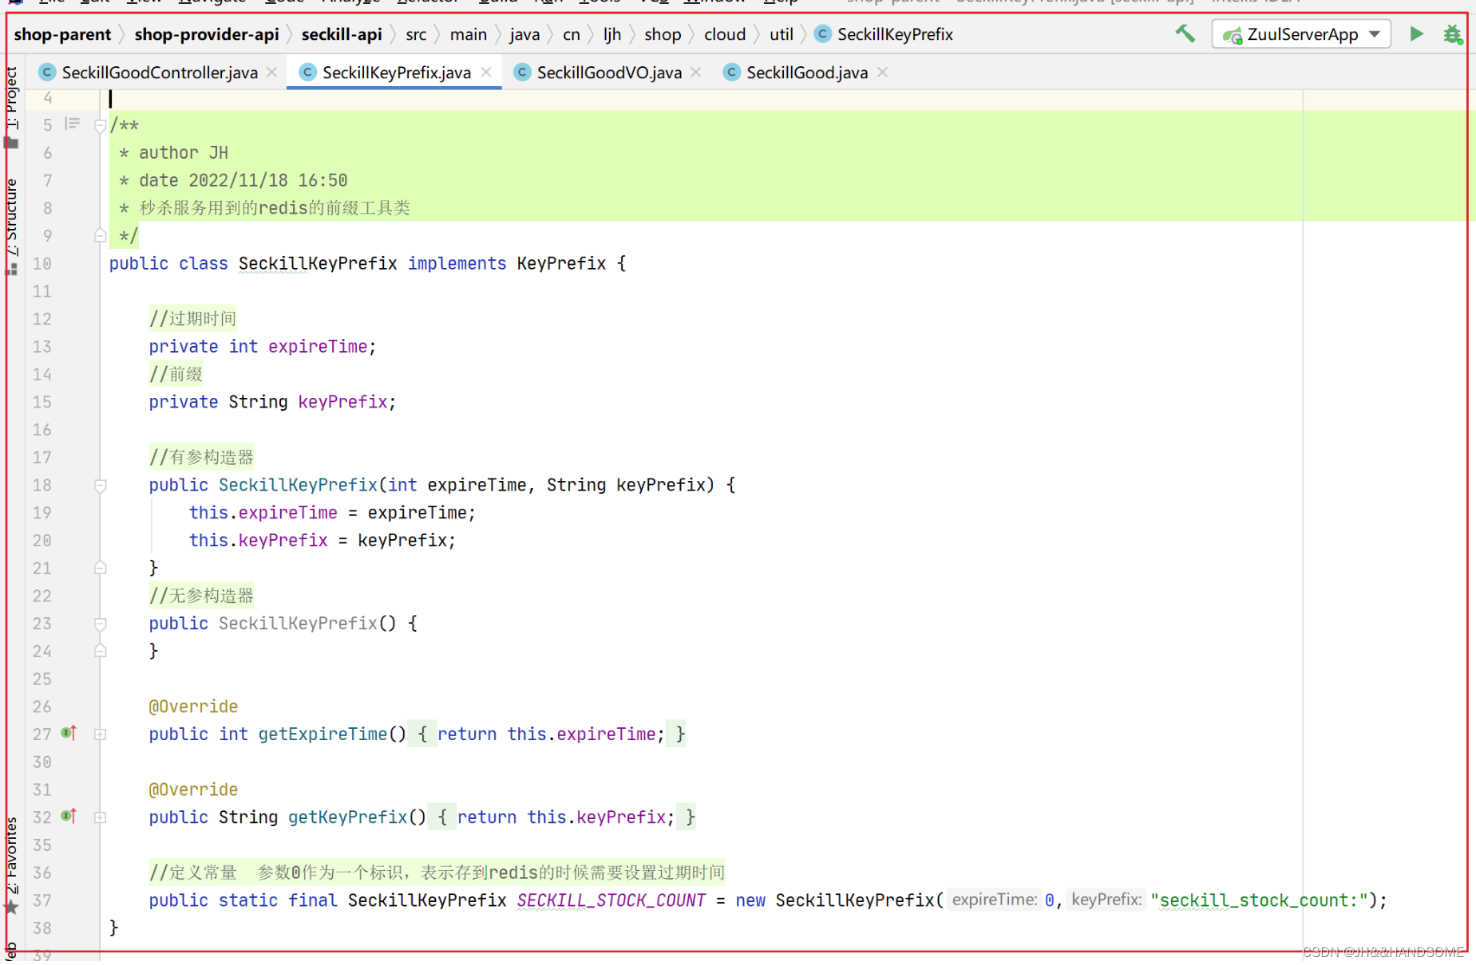Click the @Override annotation on line 31
Image resolution: width=1476 pixels, height=965 pixels.
coord(193,790)
